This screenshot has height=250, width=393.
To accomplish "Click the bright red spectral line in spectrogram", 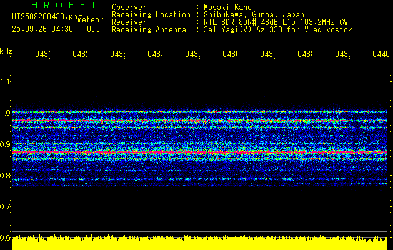I will (x=200, y=152).
